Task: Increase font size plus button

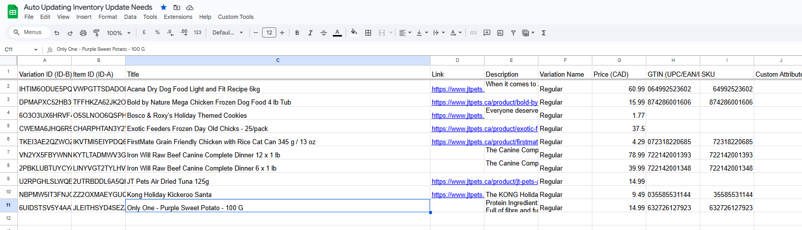Action: point(282,32)
